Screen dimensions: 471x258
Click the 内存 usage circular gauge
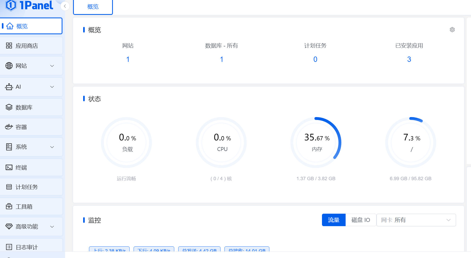pyautogui.click(x=316, y=143)
